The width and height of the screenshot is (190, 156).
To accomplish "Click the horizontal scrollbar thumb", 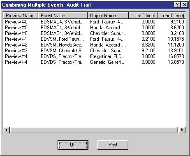I will pyautogui.click(x=94, y=130).
